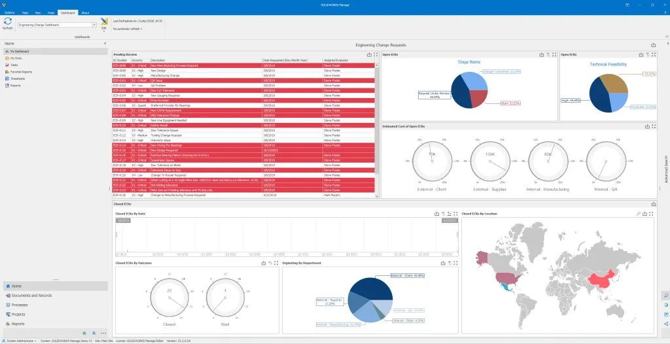Export Closed ECRs By Outcome gauges
This screenshot has width=670, height=344.
[264, 264]
